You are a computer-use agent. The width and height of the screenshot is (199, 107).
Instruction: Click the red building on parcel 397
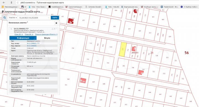click(141, 72)
